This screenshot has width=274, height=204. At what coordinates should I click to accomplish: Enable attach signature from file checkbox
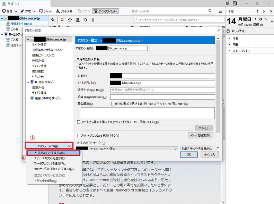[x=79, y=122]
